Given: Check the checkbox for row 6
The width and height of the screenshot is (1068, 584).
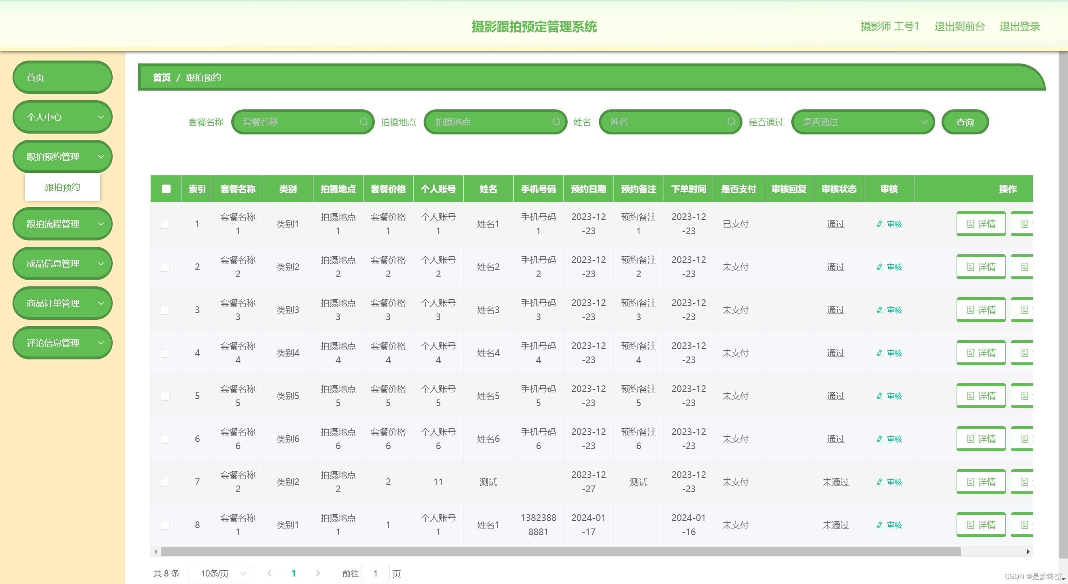Looking at the screenshot, I should tap(165, 439).
